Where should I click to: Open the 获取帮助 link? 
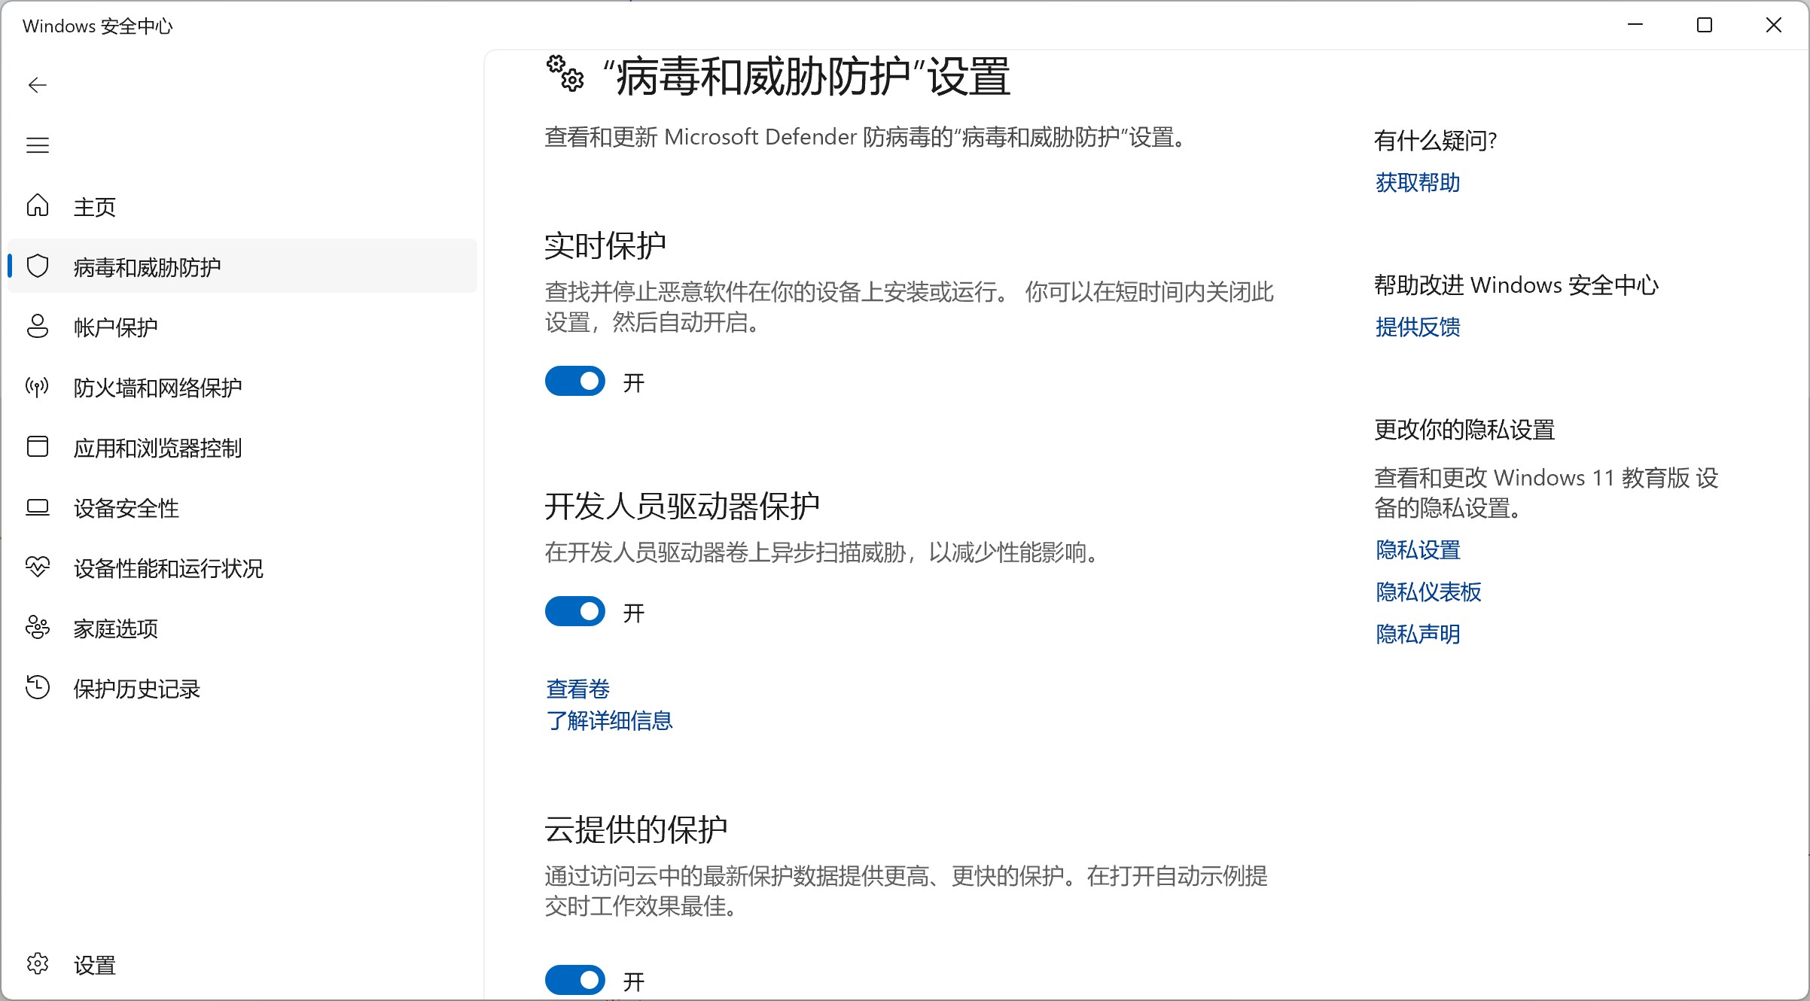(x=1416, y=182)
